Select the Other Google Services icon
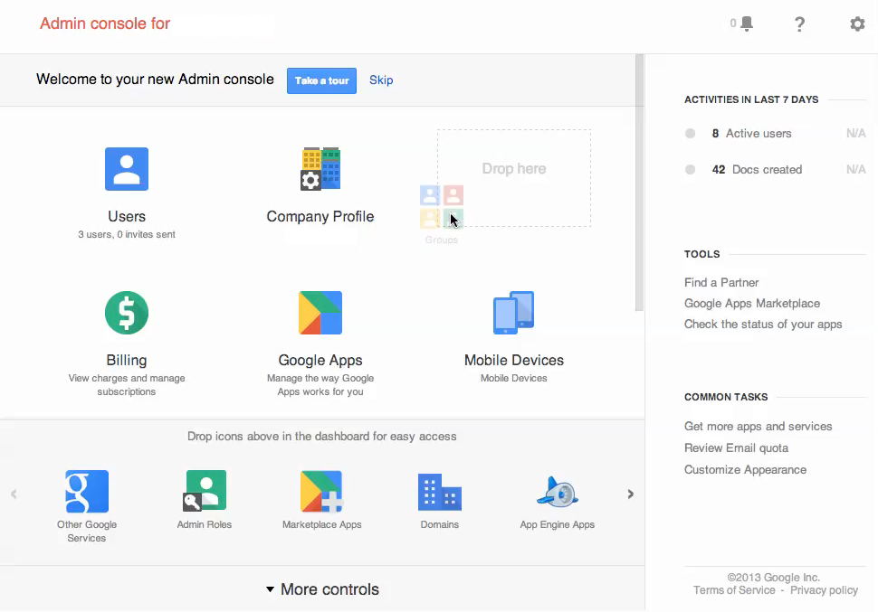The image size is (878, 612). click(87, 492)
